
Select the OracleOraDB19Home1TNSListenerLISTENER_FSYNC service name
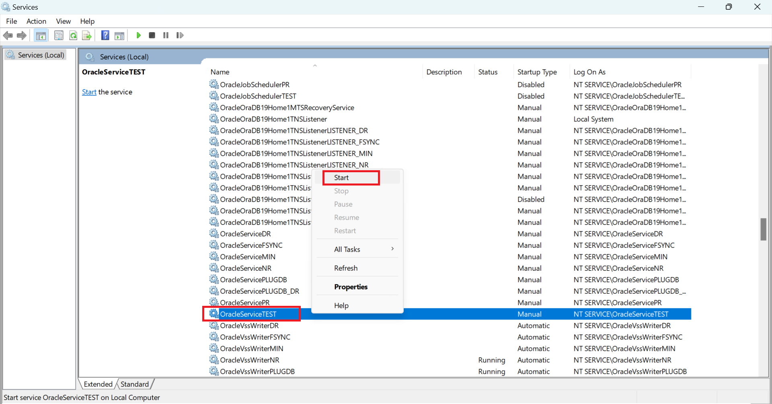(300, 142)
